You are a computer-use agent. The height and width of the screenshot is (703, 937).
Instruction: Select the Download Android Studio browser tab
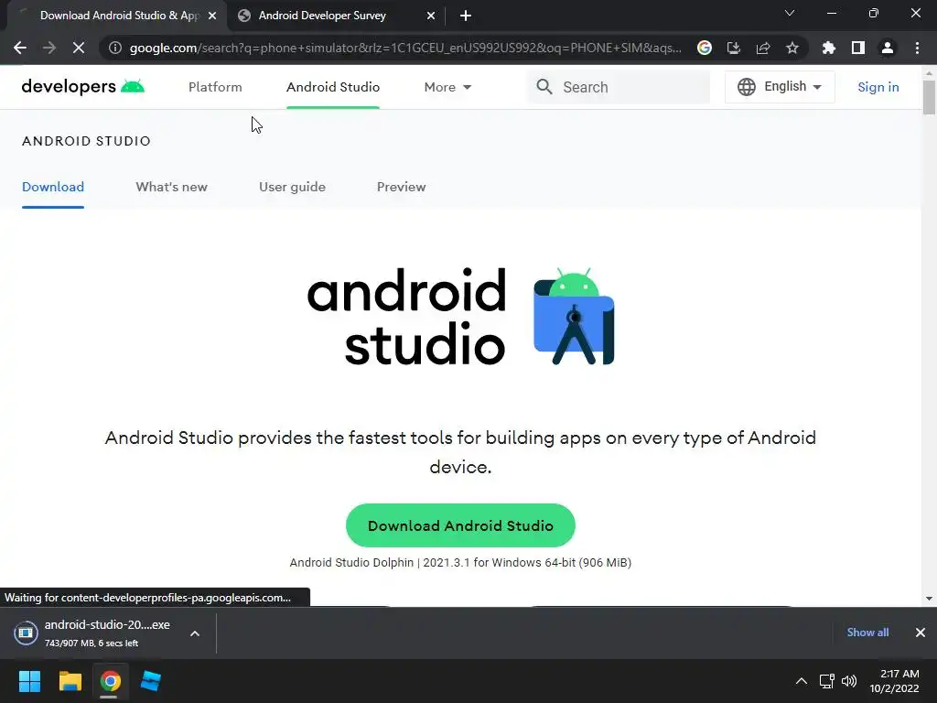point(118,16)
